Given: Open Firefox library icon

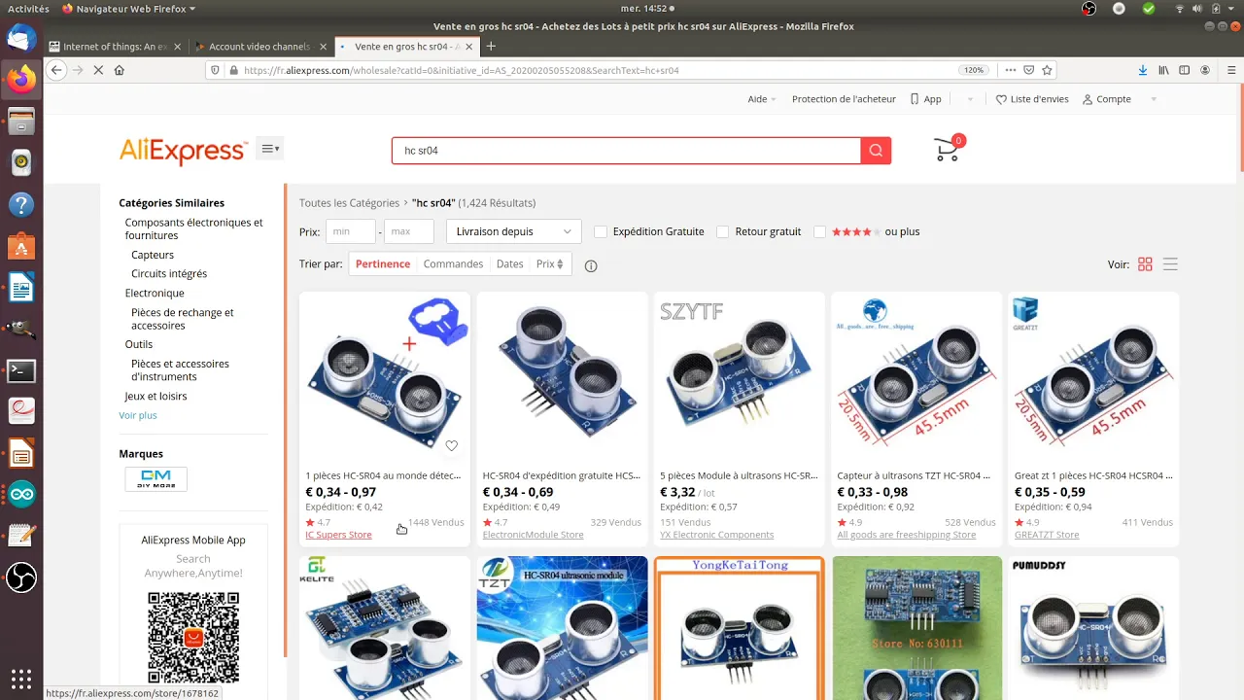Looking at the screenshot, I should click(x=1163, y=70).
